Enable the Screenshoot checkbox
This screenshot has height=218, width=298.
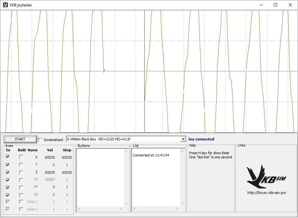40,140
